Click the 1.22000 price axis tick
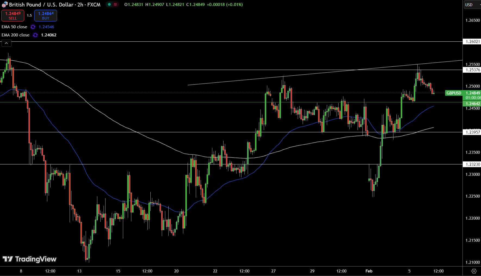 pyautogui.click(x=473, y=218)
